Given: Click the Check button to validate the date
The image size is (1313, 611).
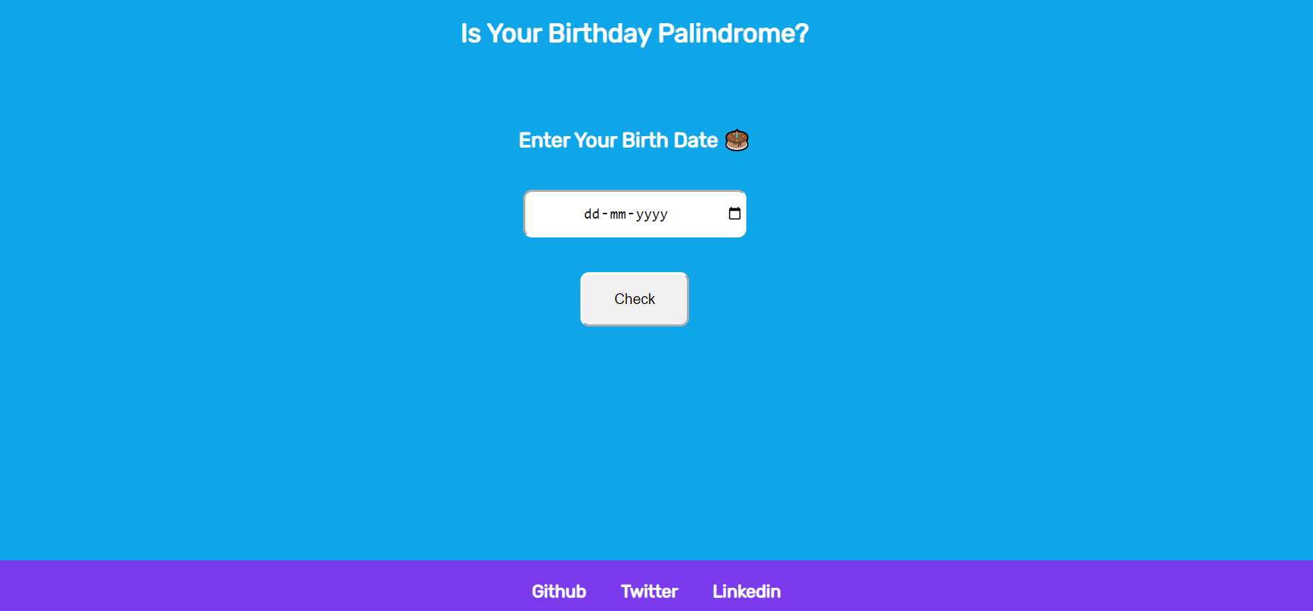Looking at the screenshot, I should point(634,298).
